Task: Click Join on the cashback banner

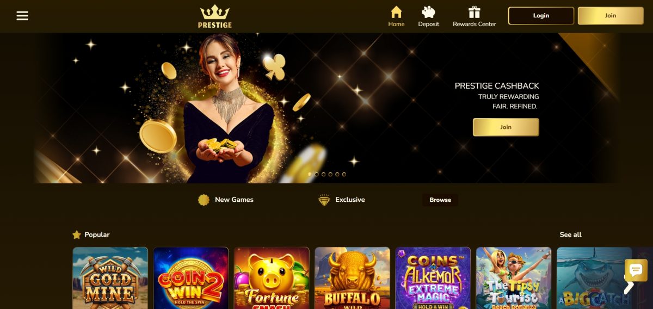Action: point(506,127)
